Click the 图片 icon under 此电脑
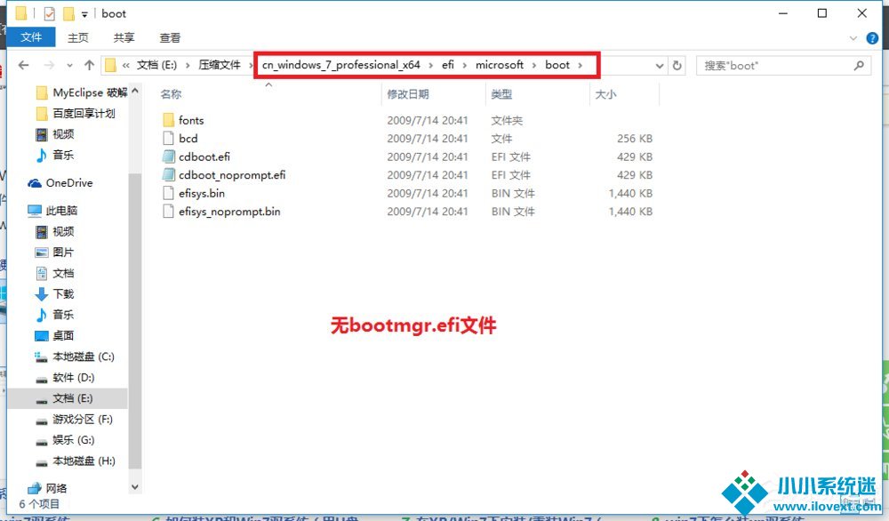The height and width of the screenshot is (521, 889). [x=42, y=252]
